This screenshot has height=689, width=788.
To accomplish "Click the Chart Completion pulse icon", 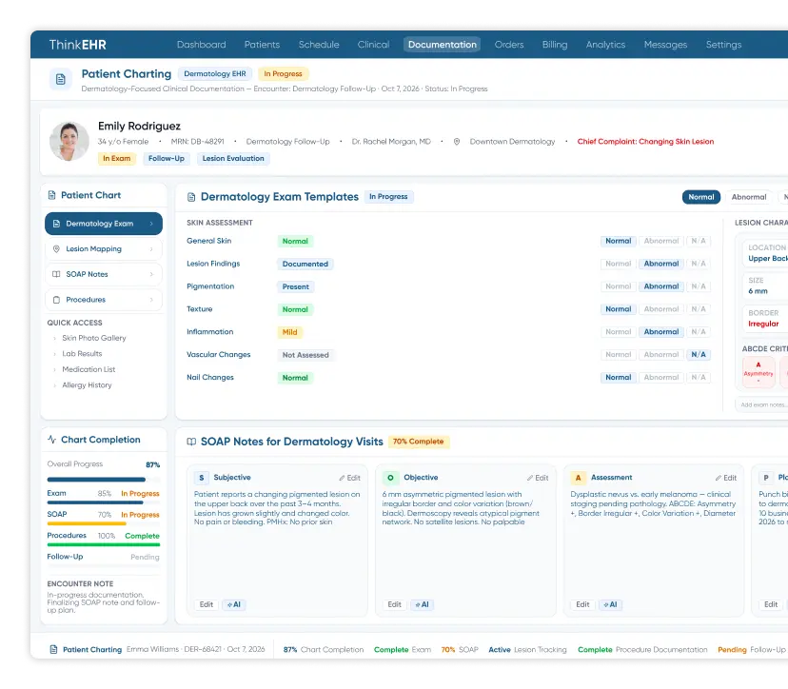I will [51, 440].
